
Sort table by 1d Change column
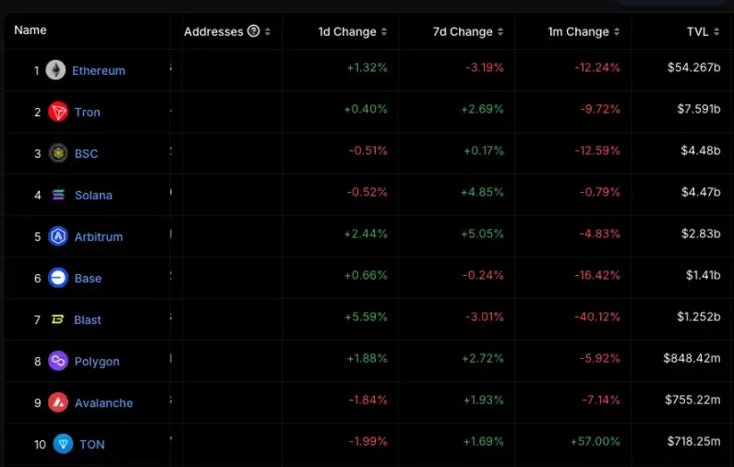(347, 31)
